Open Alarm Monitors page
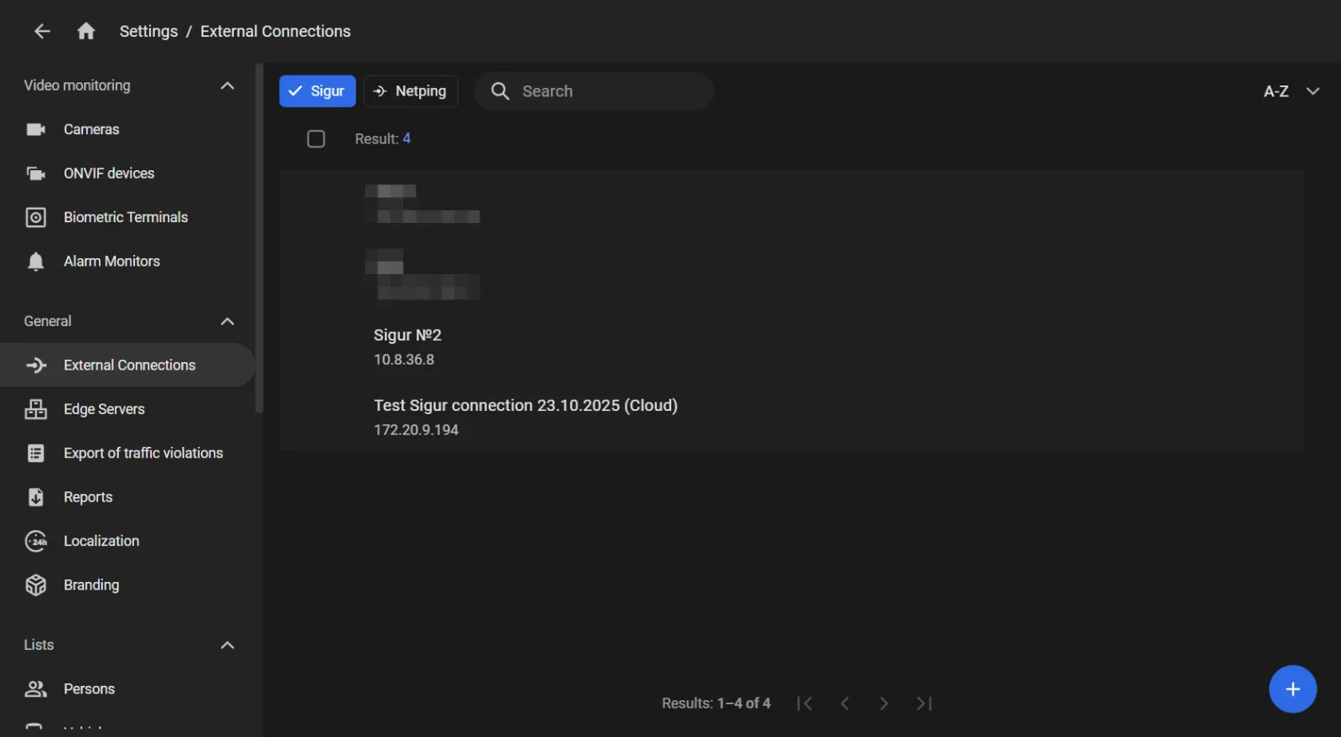 tap(111, 262)
